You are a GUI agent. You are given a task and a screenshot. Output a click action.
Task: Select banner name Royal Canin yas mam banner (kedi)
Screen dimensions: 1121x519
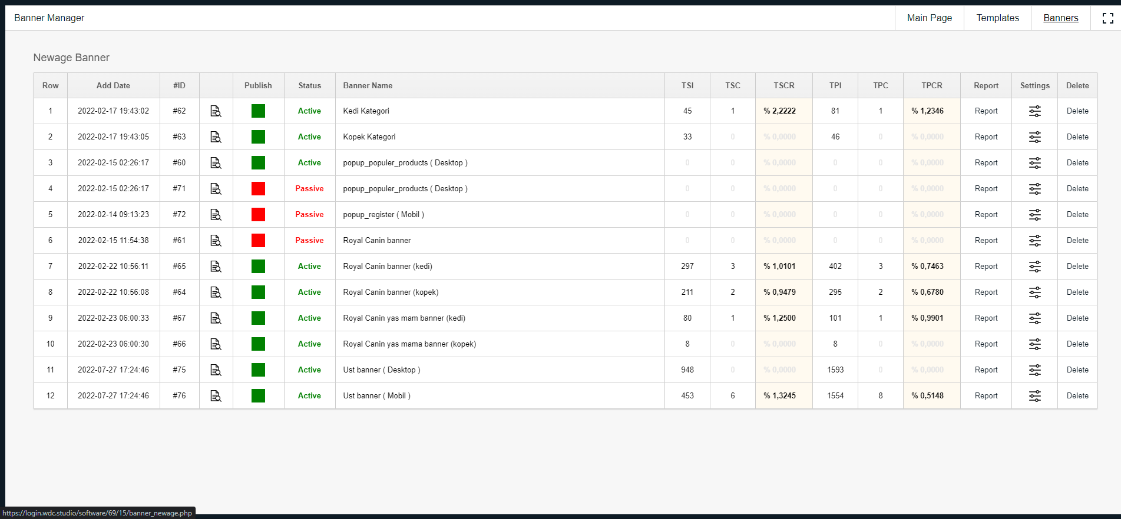pos(404,318)
